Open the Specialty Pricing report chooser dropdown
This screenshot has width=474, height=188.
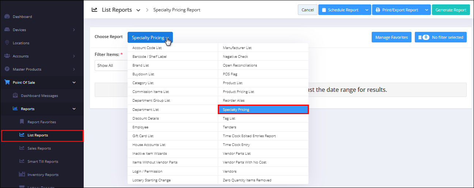pyautogui.click(x=150, y=37)
